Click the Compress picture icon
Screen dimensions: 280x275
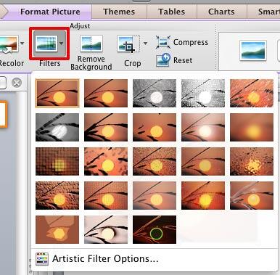coord(163,42)
